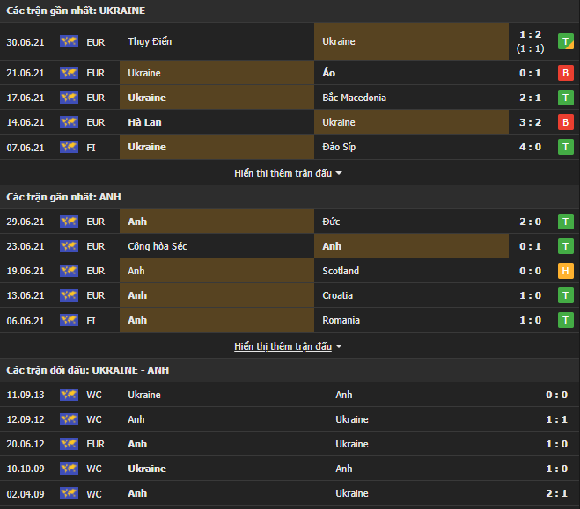Click 4 : 0 score of Ukraine–Đảo Síp

tap(530, 147)
